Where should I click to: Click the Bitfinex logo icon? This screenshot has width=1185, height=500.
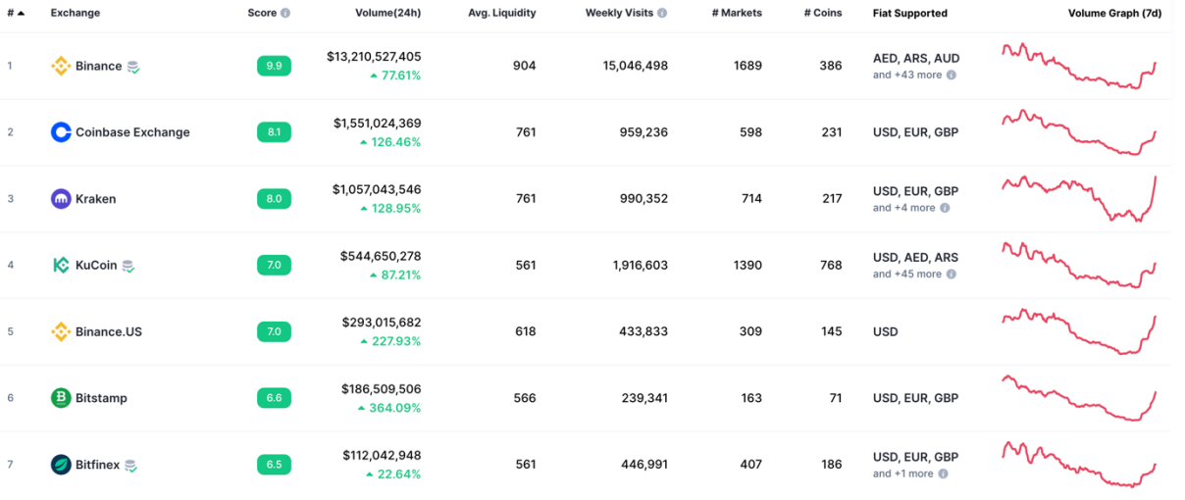(x=61, y=465)
